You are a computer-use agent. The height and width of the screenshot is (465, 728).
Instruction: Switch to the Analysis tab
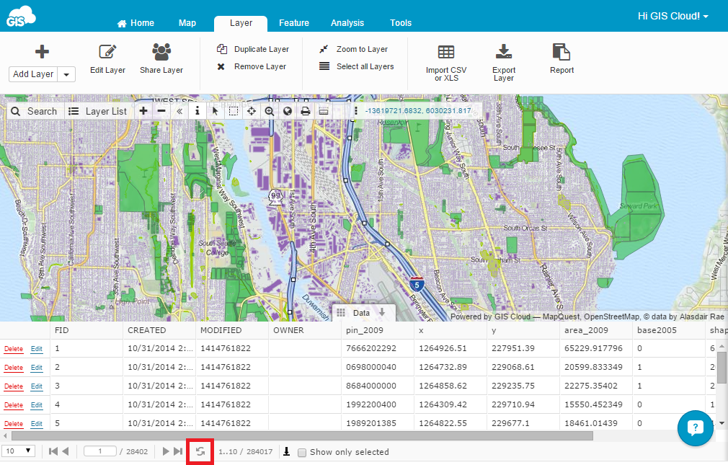coord(347,23)
